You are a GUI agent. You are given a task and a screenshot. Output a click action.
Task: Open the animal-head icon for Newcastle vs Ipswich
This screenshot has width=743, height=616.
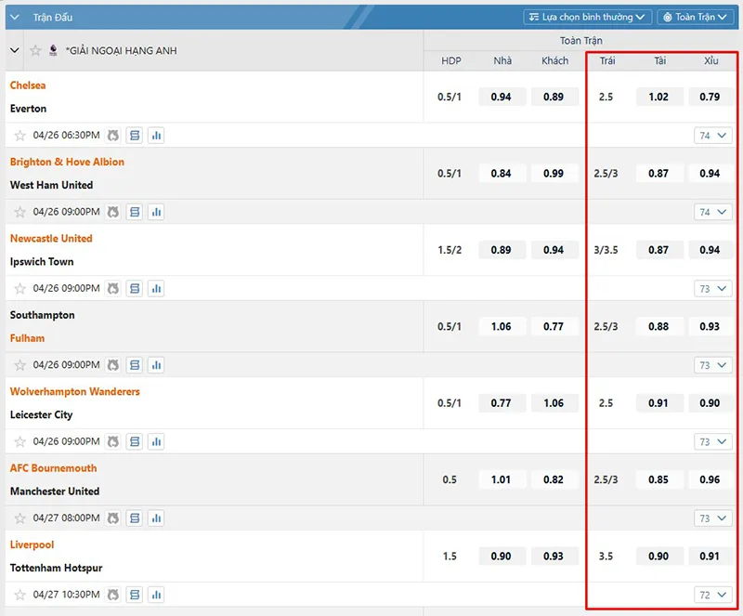click(112, 288)
